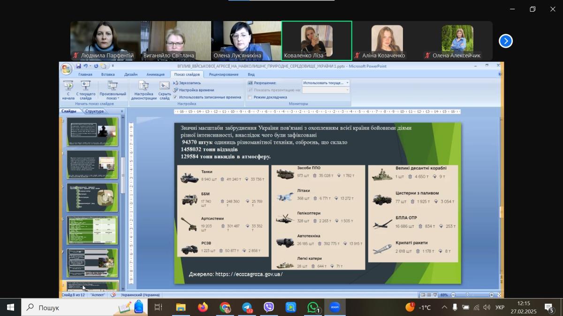The width and height of the screenshot is (563, 316).
Task: Open Chrome from taskbar
Action: click(x=225, y=308)
